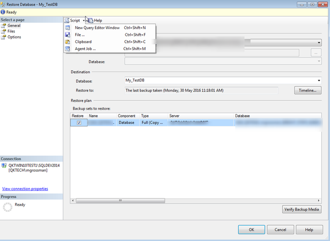The width and height of the screenshot is (330, 241).
Task: Click the Restore Database title bar icon
Action: coord(3,4)
